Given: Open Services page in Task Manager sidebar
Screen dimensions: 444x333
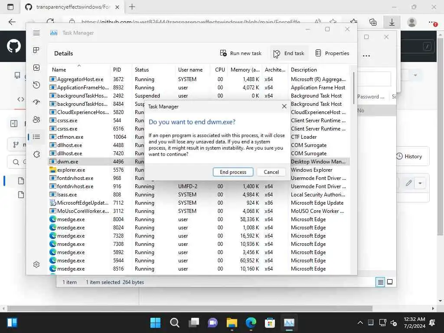Looking at the screenshot, I should click(36, 154).
